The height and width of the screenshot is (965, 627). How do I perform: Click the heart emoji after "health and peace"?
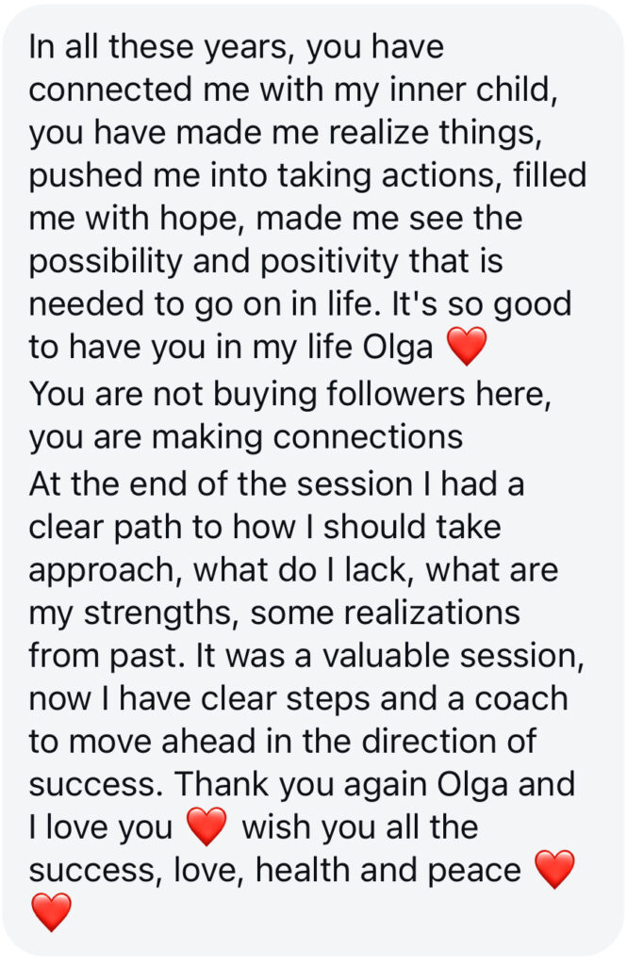click(x=554, y=869)
